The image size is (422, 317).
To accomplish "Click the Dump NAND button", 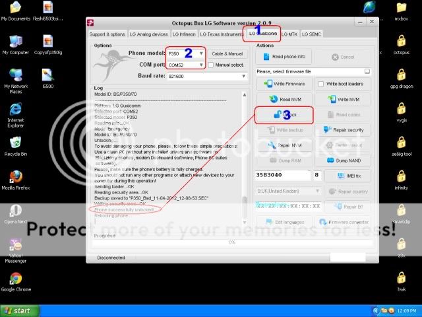I will [343, 160].
